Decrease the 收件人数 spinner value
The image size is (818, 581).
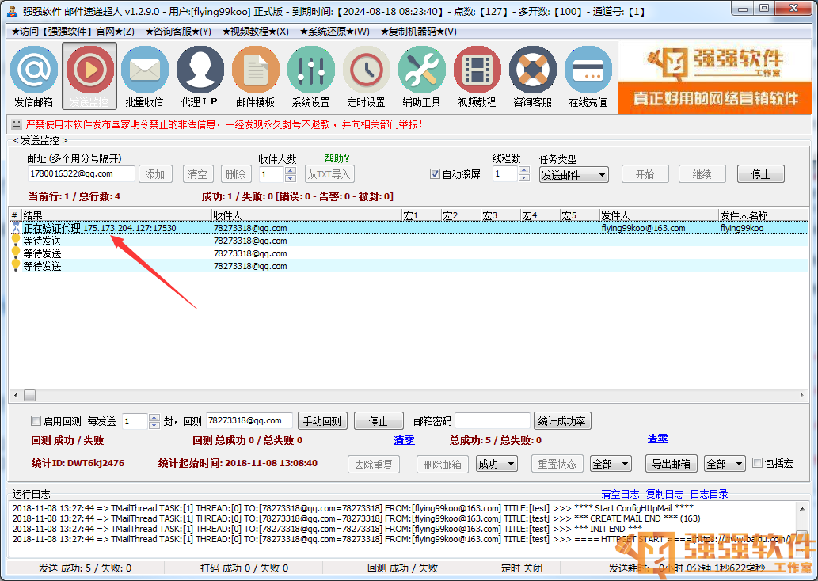pyautogui.click(x=291, y=178)
